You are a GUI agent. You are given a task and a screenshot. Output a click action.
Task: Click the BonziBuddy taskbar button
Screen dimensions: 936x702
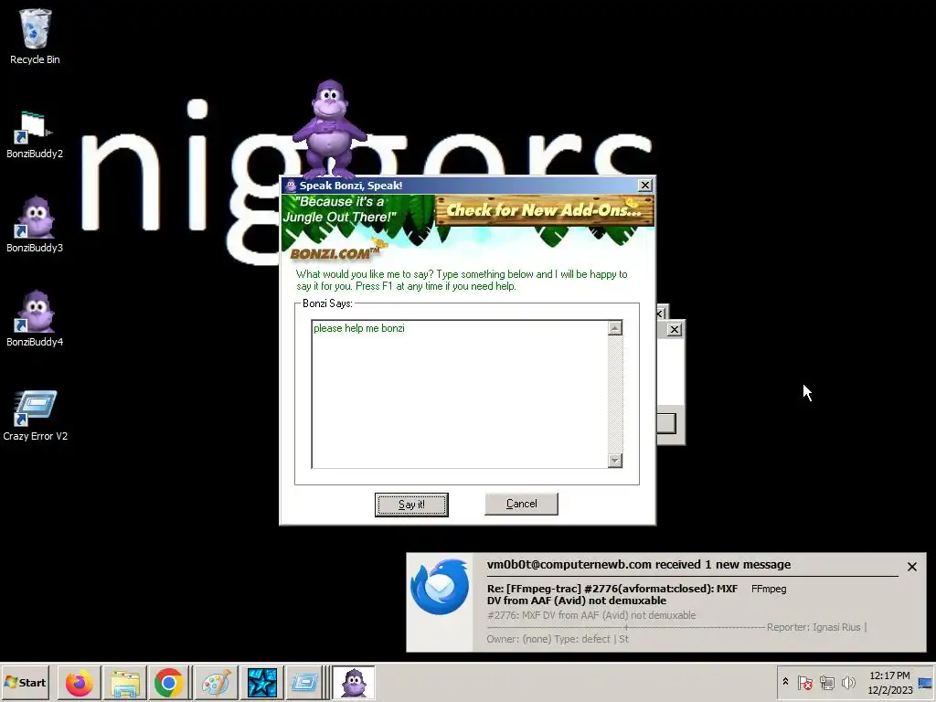coord(354,682)
